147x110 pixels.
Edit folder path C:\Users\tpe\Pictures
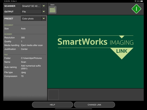click(31, 58)
